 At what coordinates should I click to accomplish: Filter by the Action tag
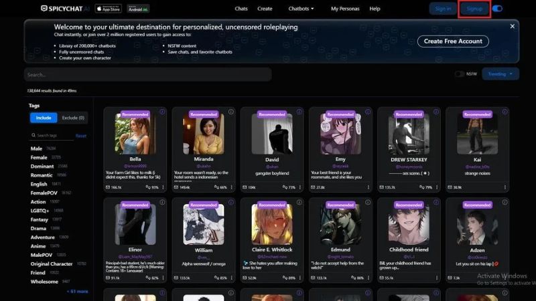click(38, 202)
